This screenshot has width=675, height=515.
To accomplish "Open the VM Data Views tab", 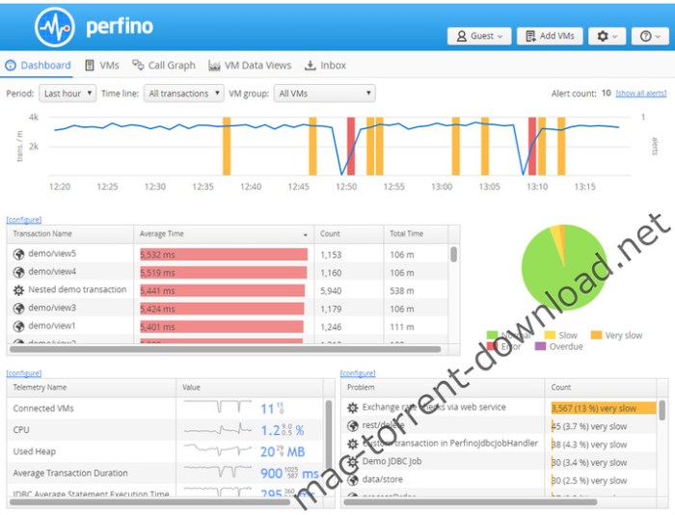I will click(x=250, y=66).
